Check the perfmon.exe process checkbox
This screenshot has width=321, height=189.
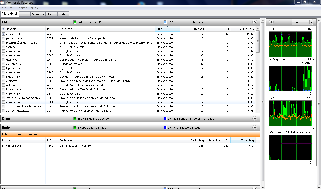(3, 38)
